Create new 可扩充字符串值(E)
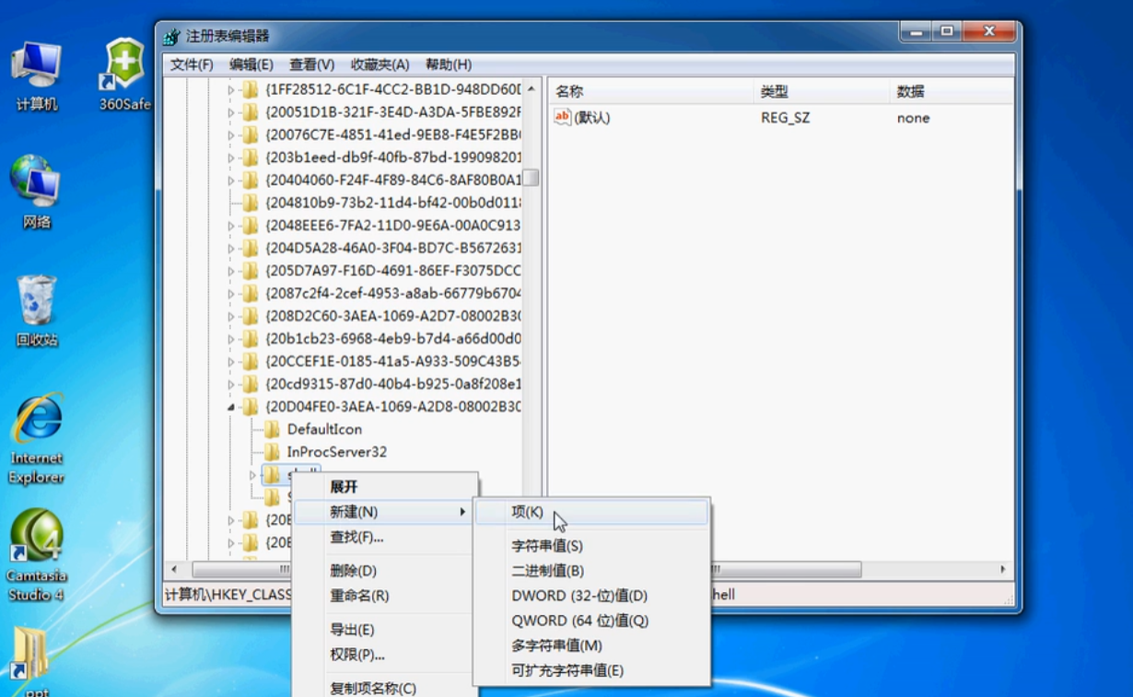This screenshot has width=1133, height=697. (592, 670)
